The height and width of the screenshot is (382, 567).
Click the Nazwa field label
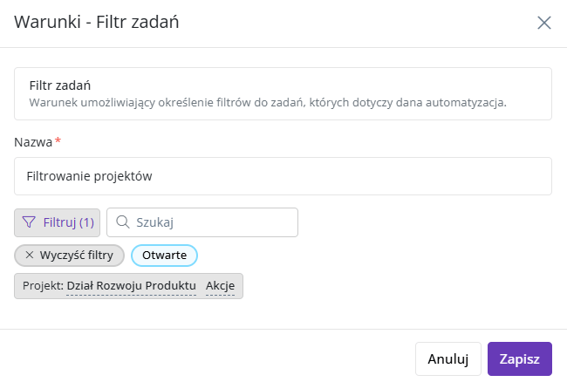tap(33, 142)
